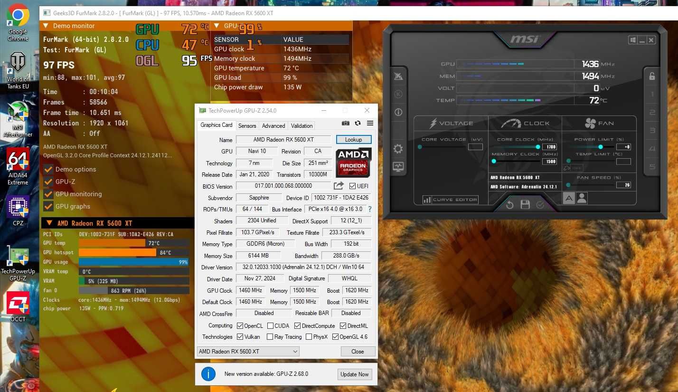
Task: Click Fan Speed slider handle in Afterburner
Action: [569, 185]
